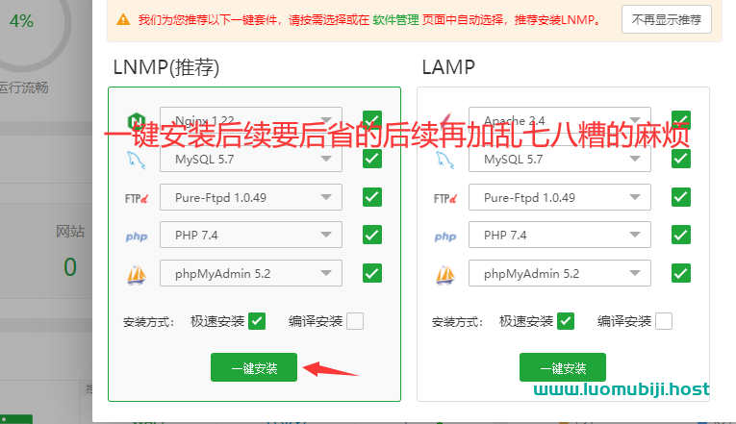This screenshot has width=736, height=424.
Task: Uncheck PHP 7.4 in LAMP
Action: pos(681,235)
